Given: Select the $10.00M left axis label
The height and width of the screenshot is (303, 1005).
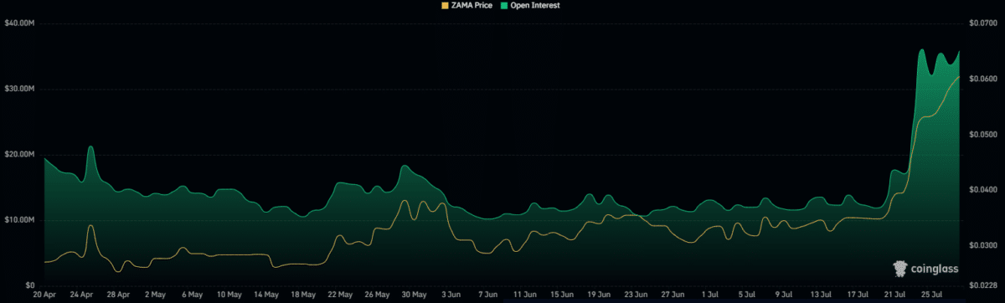Looking at the screenshot, I should tap(19, 220).
